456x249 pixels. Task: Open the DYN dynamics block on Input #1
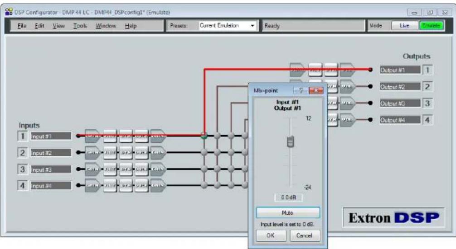point(126,136)
